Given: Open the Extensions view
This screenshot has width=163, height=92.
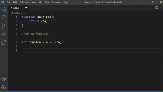Looking at the screenshot, I should coord(4,43).
